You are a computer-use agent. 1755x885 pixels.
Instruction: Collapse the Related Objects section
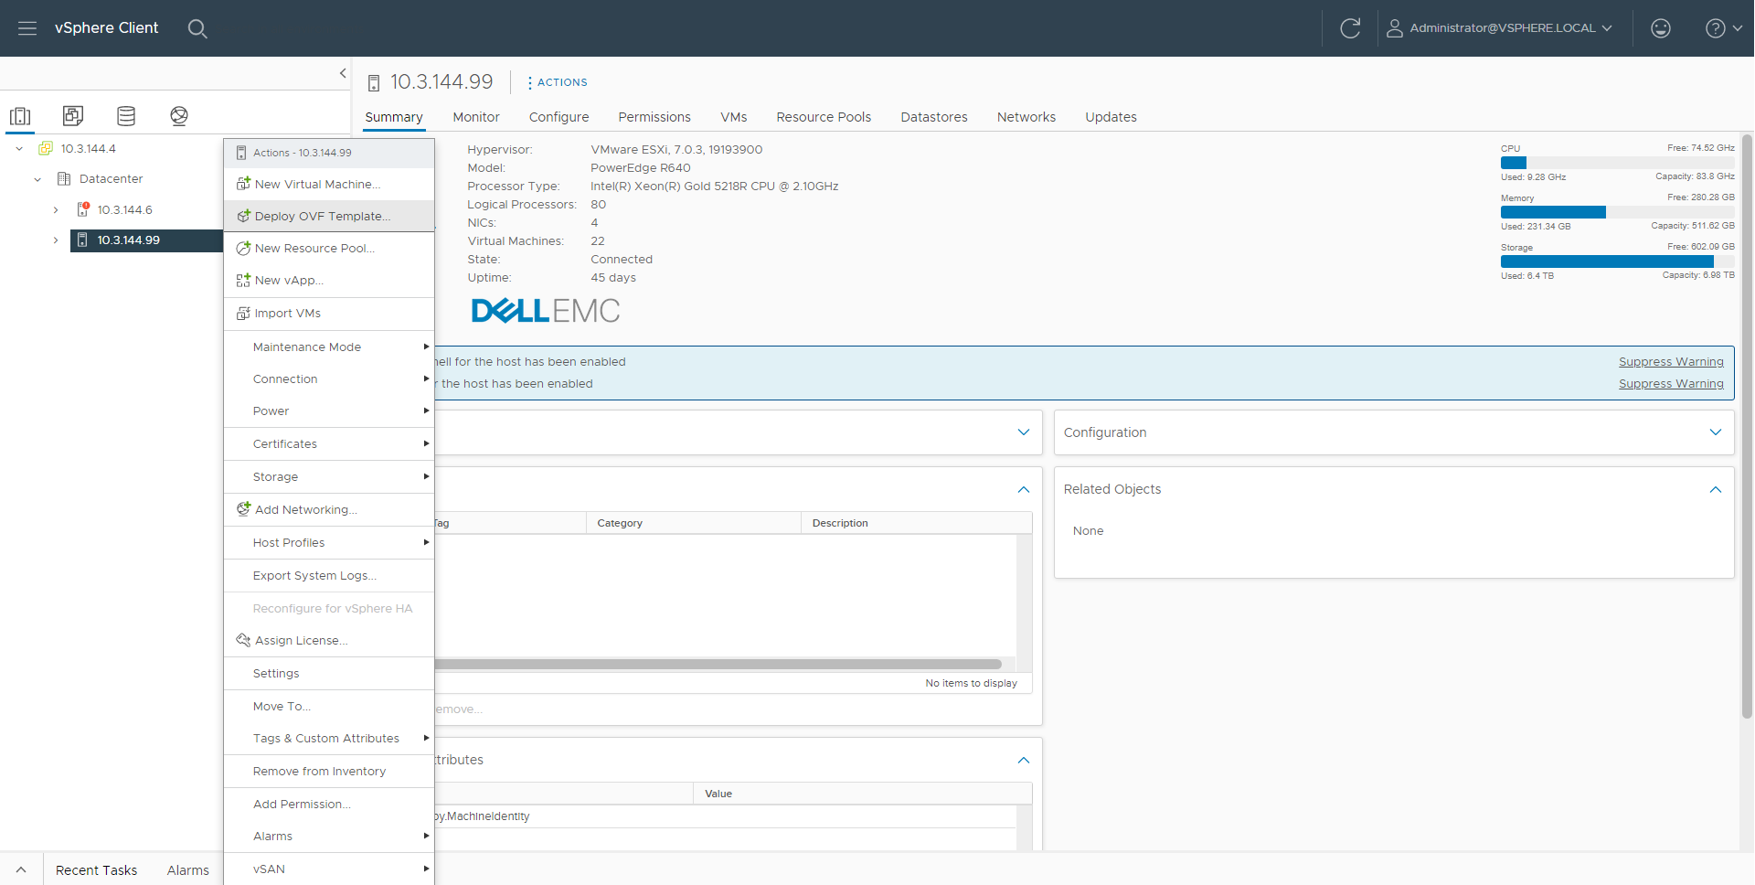1715,490
